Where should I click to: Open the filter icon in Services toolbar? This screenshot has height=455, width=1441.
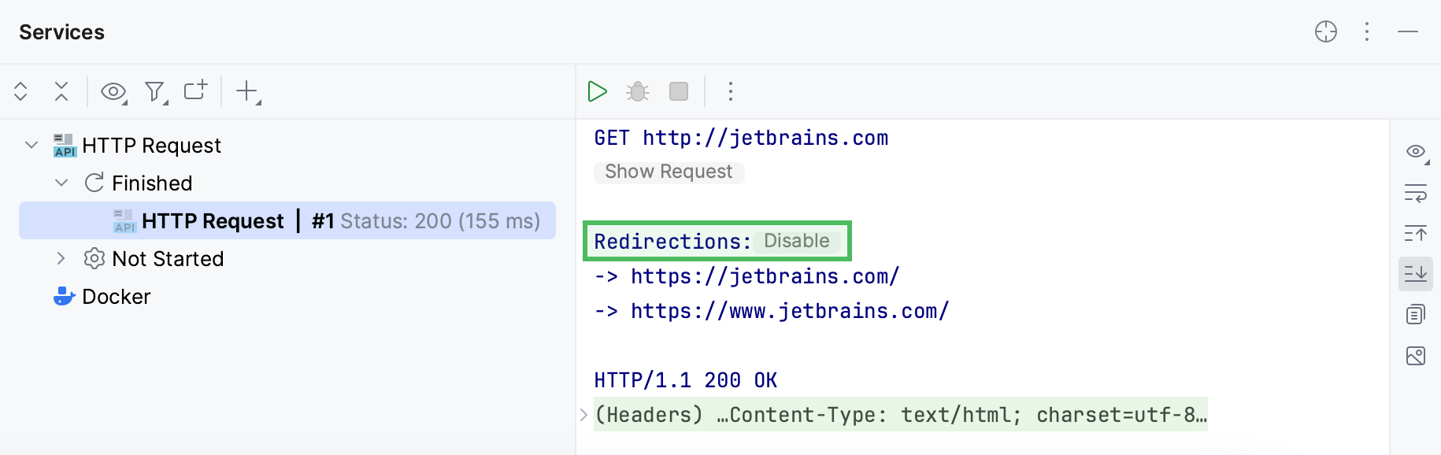click(154, 91)
